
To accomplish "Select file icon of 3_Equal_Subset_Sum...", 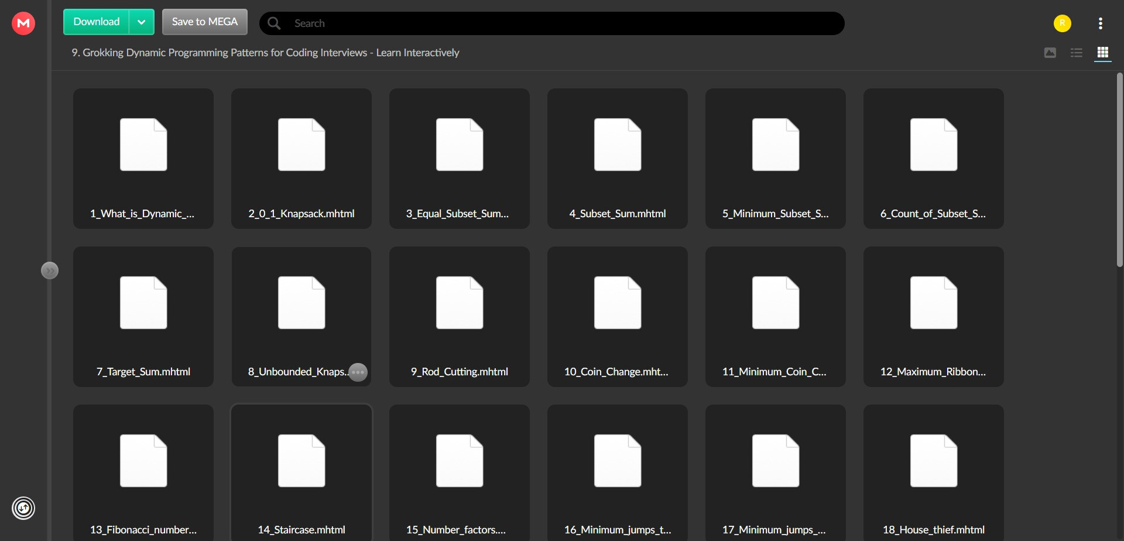I will coord(460,145).
